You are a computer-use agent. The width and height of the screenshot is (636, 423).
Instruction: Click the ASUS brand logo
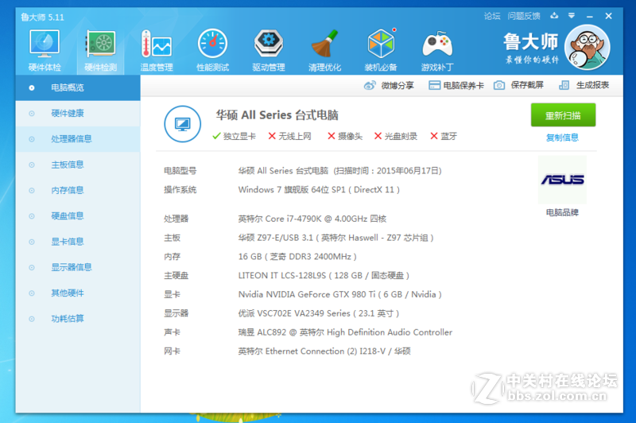coord(562,180)
